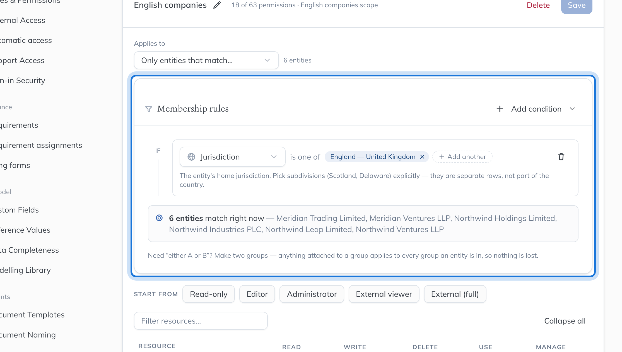
Task: Open the Applies to dropdown
Action: click(x=206, y=60)
